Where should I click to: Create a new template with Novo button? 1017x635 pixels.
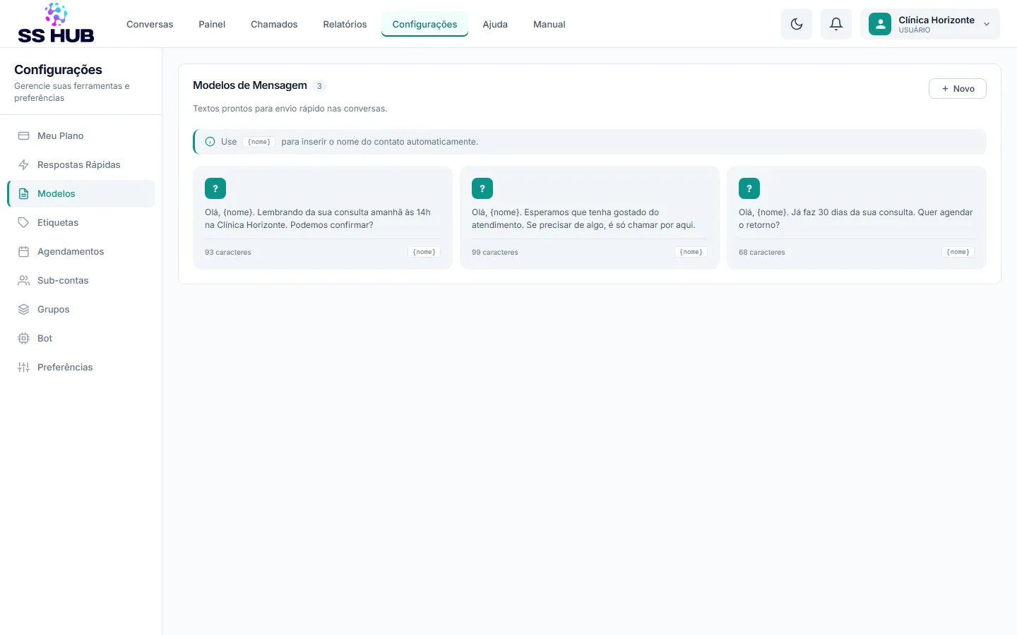tap(957, 88)
